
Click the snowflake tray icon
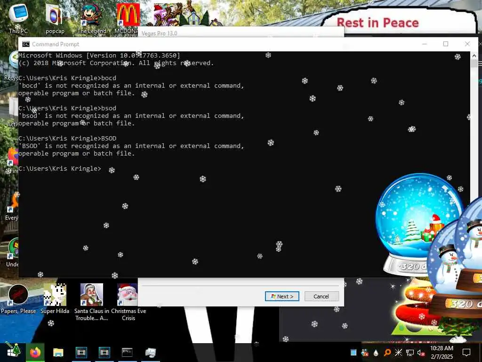coord(398,353)
